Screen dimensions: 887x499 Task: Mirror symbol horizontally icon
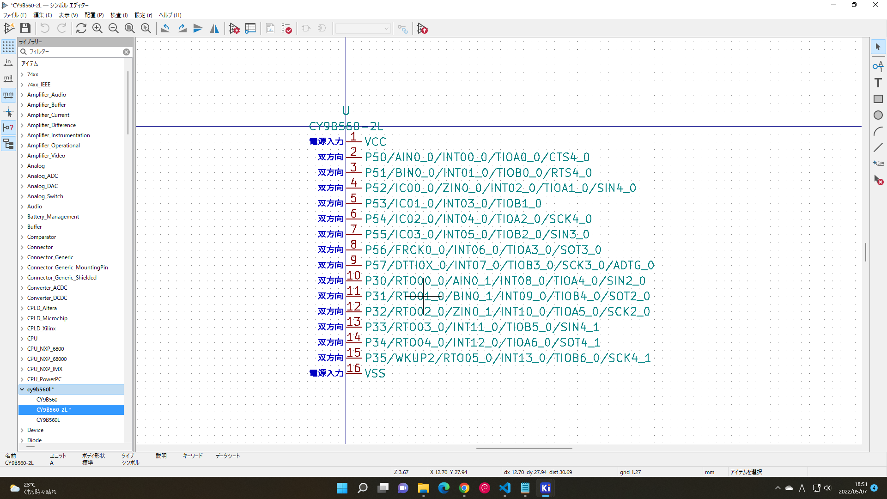[x=214, y=29]
